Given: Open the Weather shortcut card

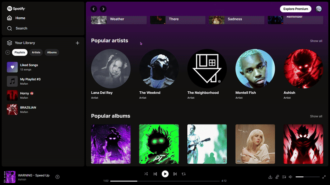Looking at the screenshot, I should tap(119, 20).
